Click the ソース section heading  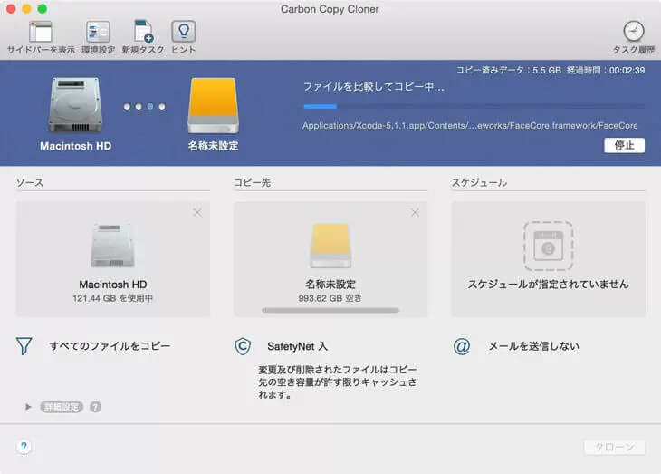pyautogui.click(x=30, y=182)
